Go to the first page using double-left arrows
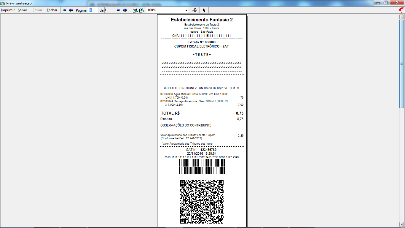 (64, 10)
